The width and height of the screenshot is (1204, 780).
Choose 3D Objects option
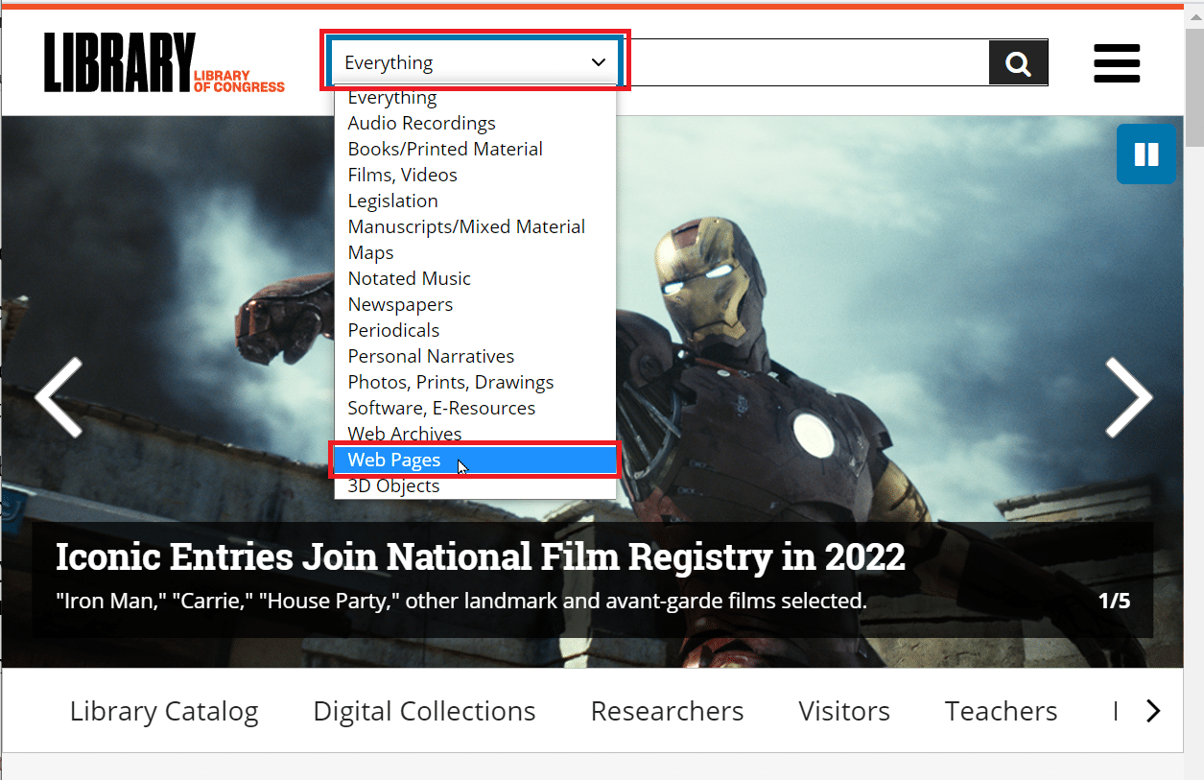[475, 485]
